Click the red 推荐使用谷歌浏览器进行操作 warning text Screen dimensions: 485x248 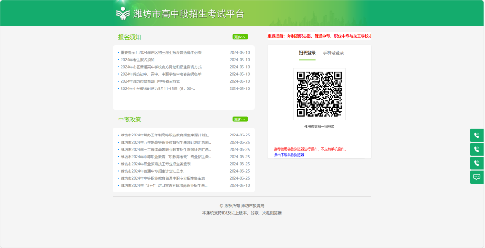pyautogui.click(x=310, y=149)
